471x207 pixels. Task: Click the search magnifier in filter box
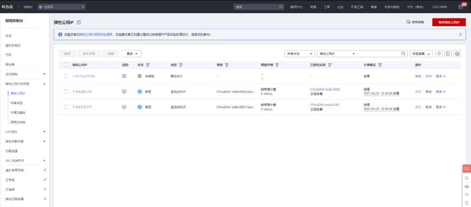click(403, 54)
